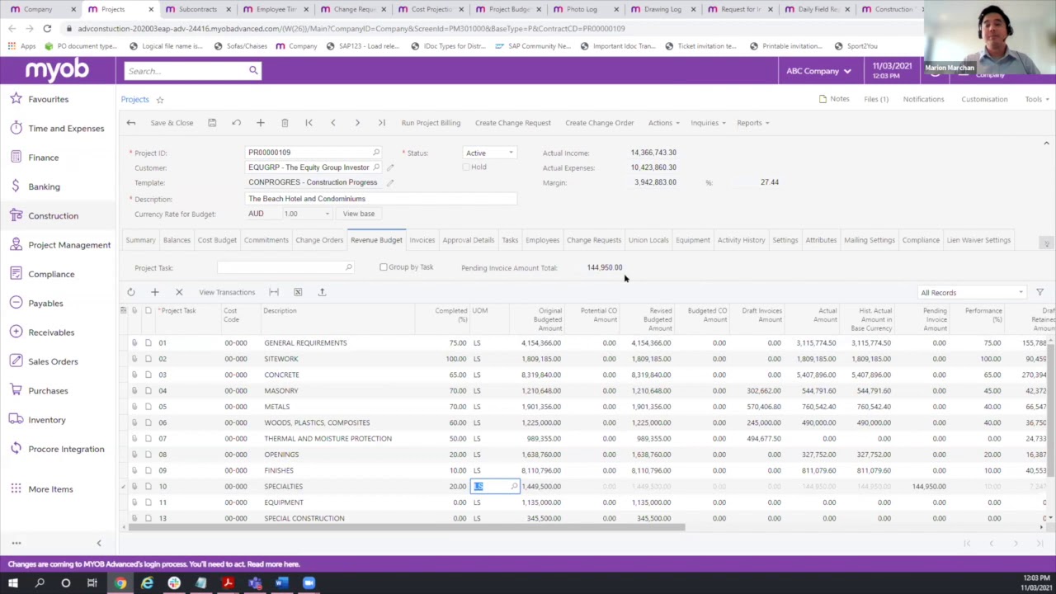The width and height of the screenshot is (1056, 594).
Task: Collapse the project summary header panel
Action: tap(1046, 144)
